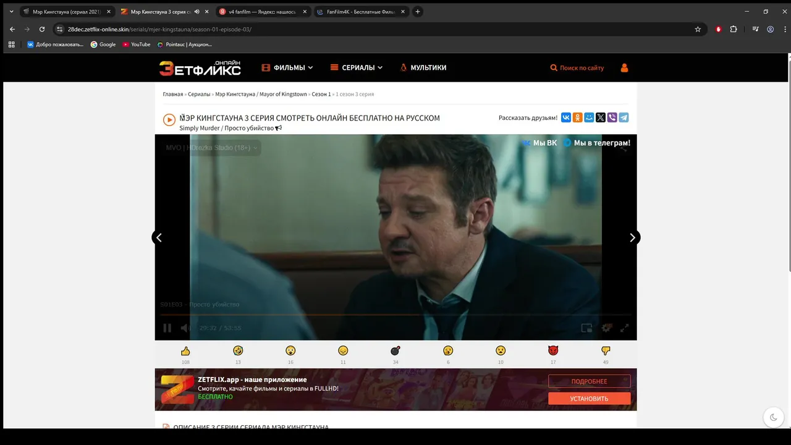
Task: Click the surprised emoji reaction with 16
Action: (x=290, y=350)
